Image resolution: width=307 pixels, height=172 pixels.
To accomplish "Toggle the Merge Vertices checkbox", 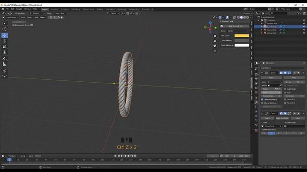I will pyautogui.click(x=262, y=103).
